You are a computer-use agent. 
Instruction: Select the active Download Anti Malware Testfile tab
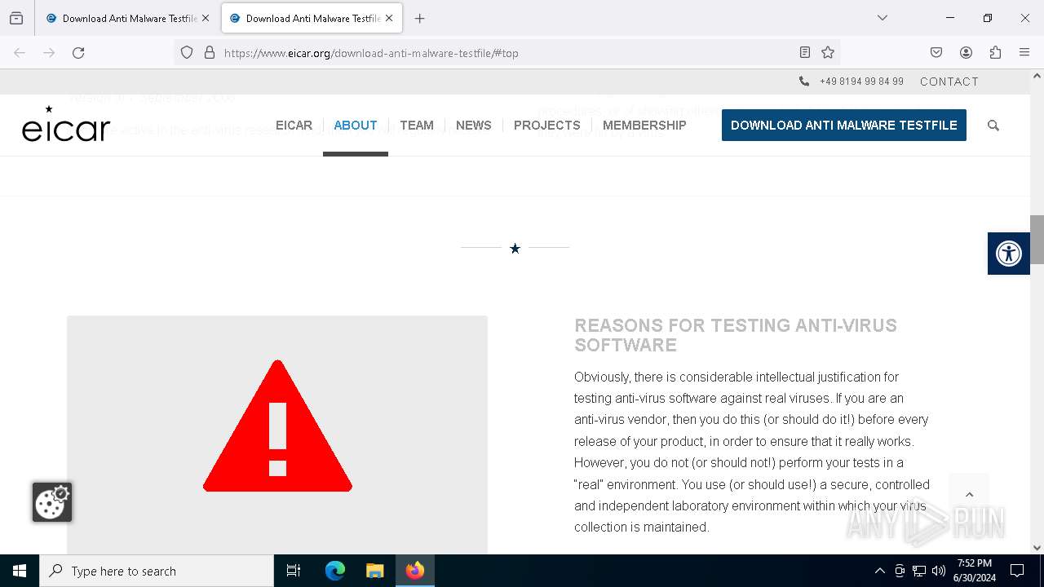pyautogui.click(x=312, y=18)
